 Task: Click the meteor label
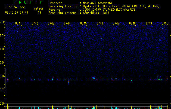(39, 8)
